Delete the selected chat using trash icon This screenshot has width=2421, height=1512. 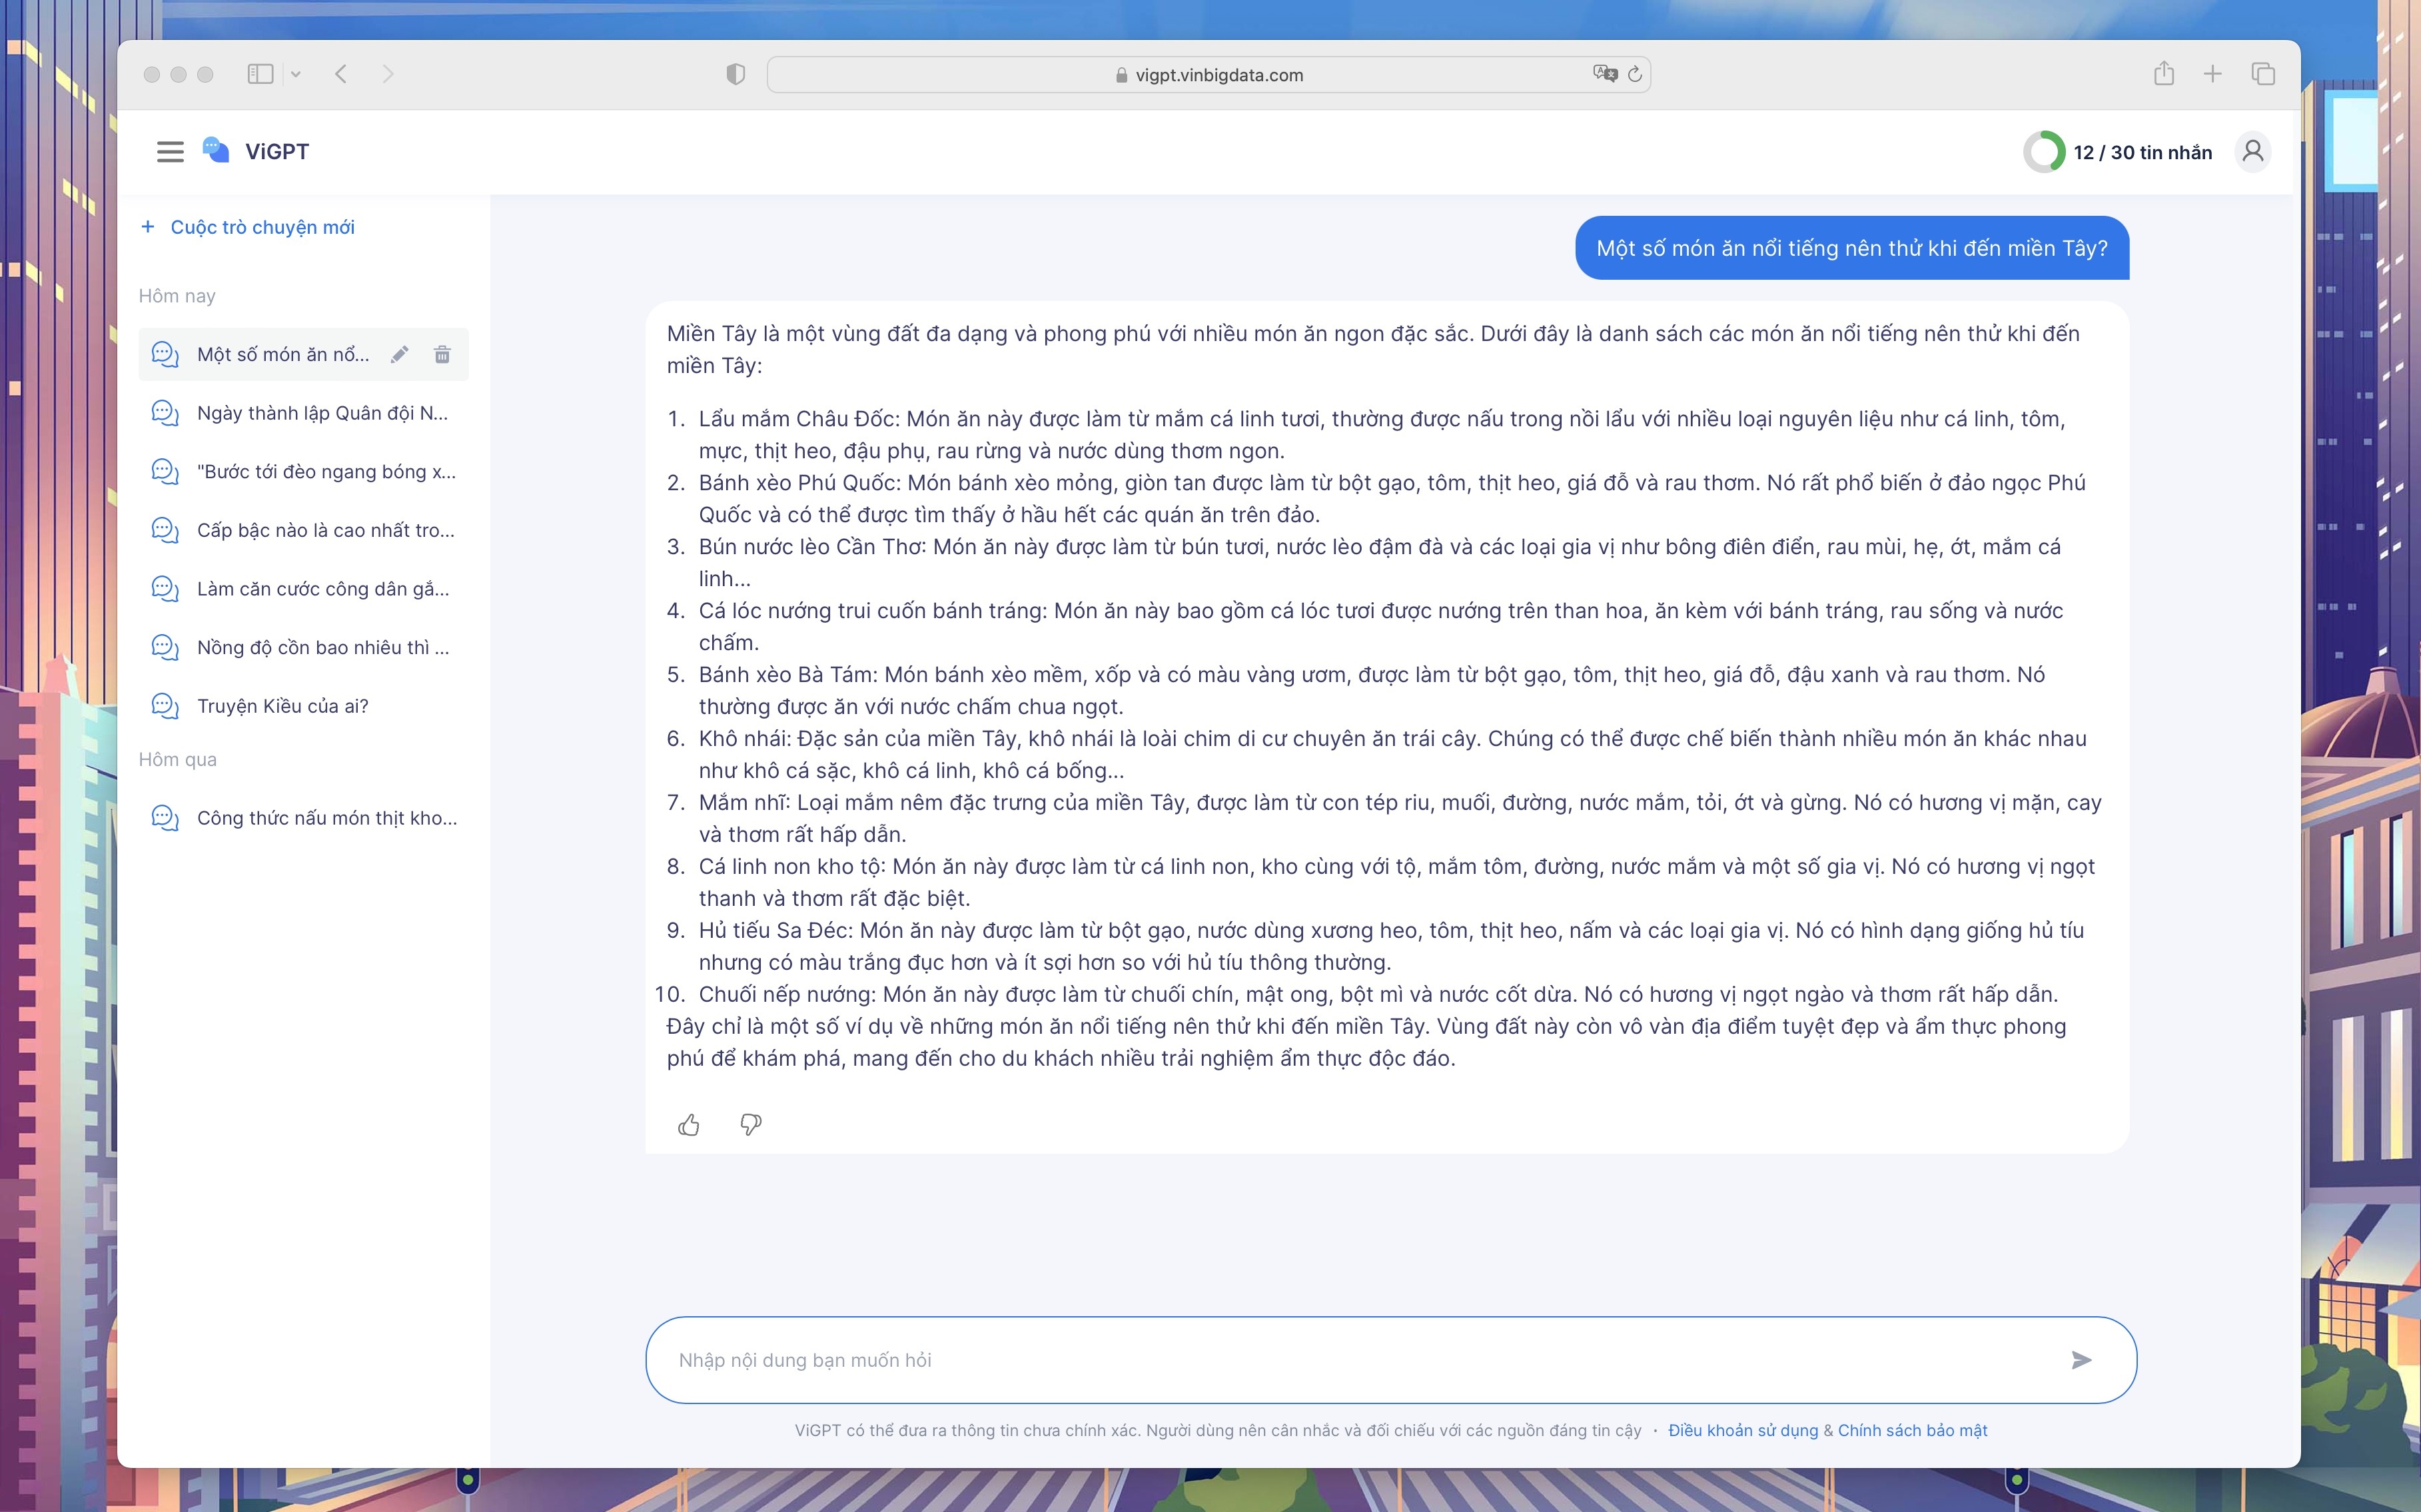(443, 354)
